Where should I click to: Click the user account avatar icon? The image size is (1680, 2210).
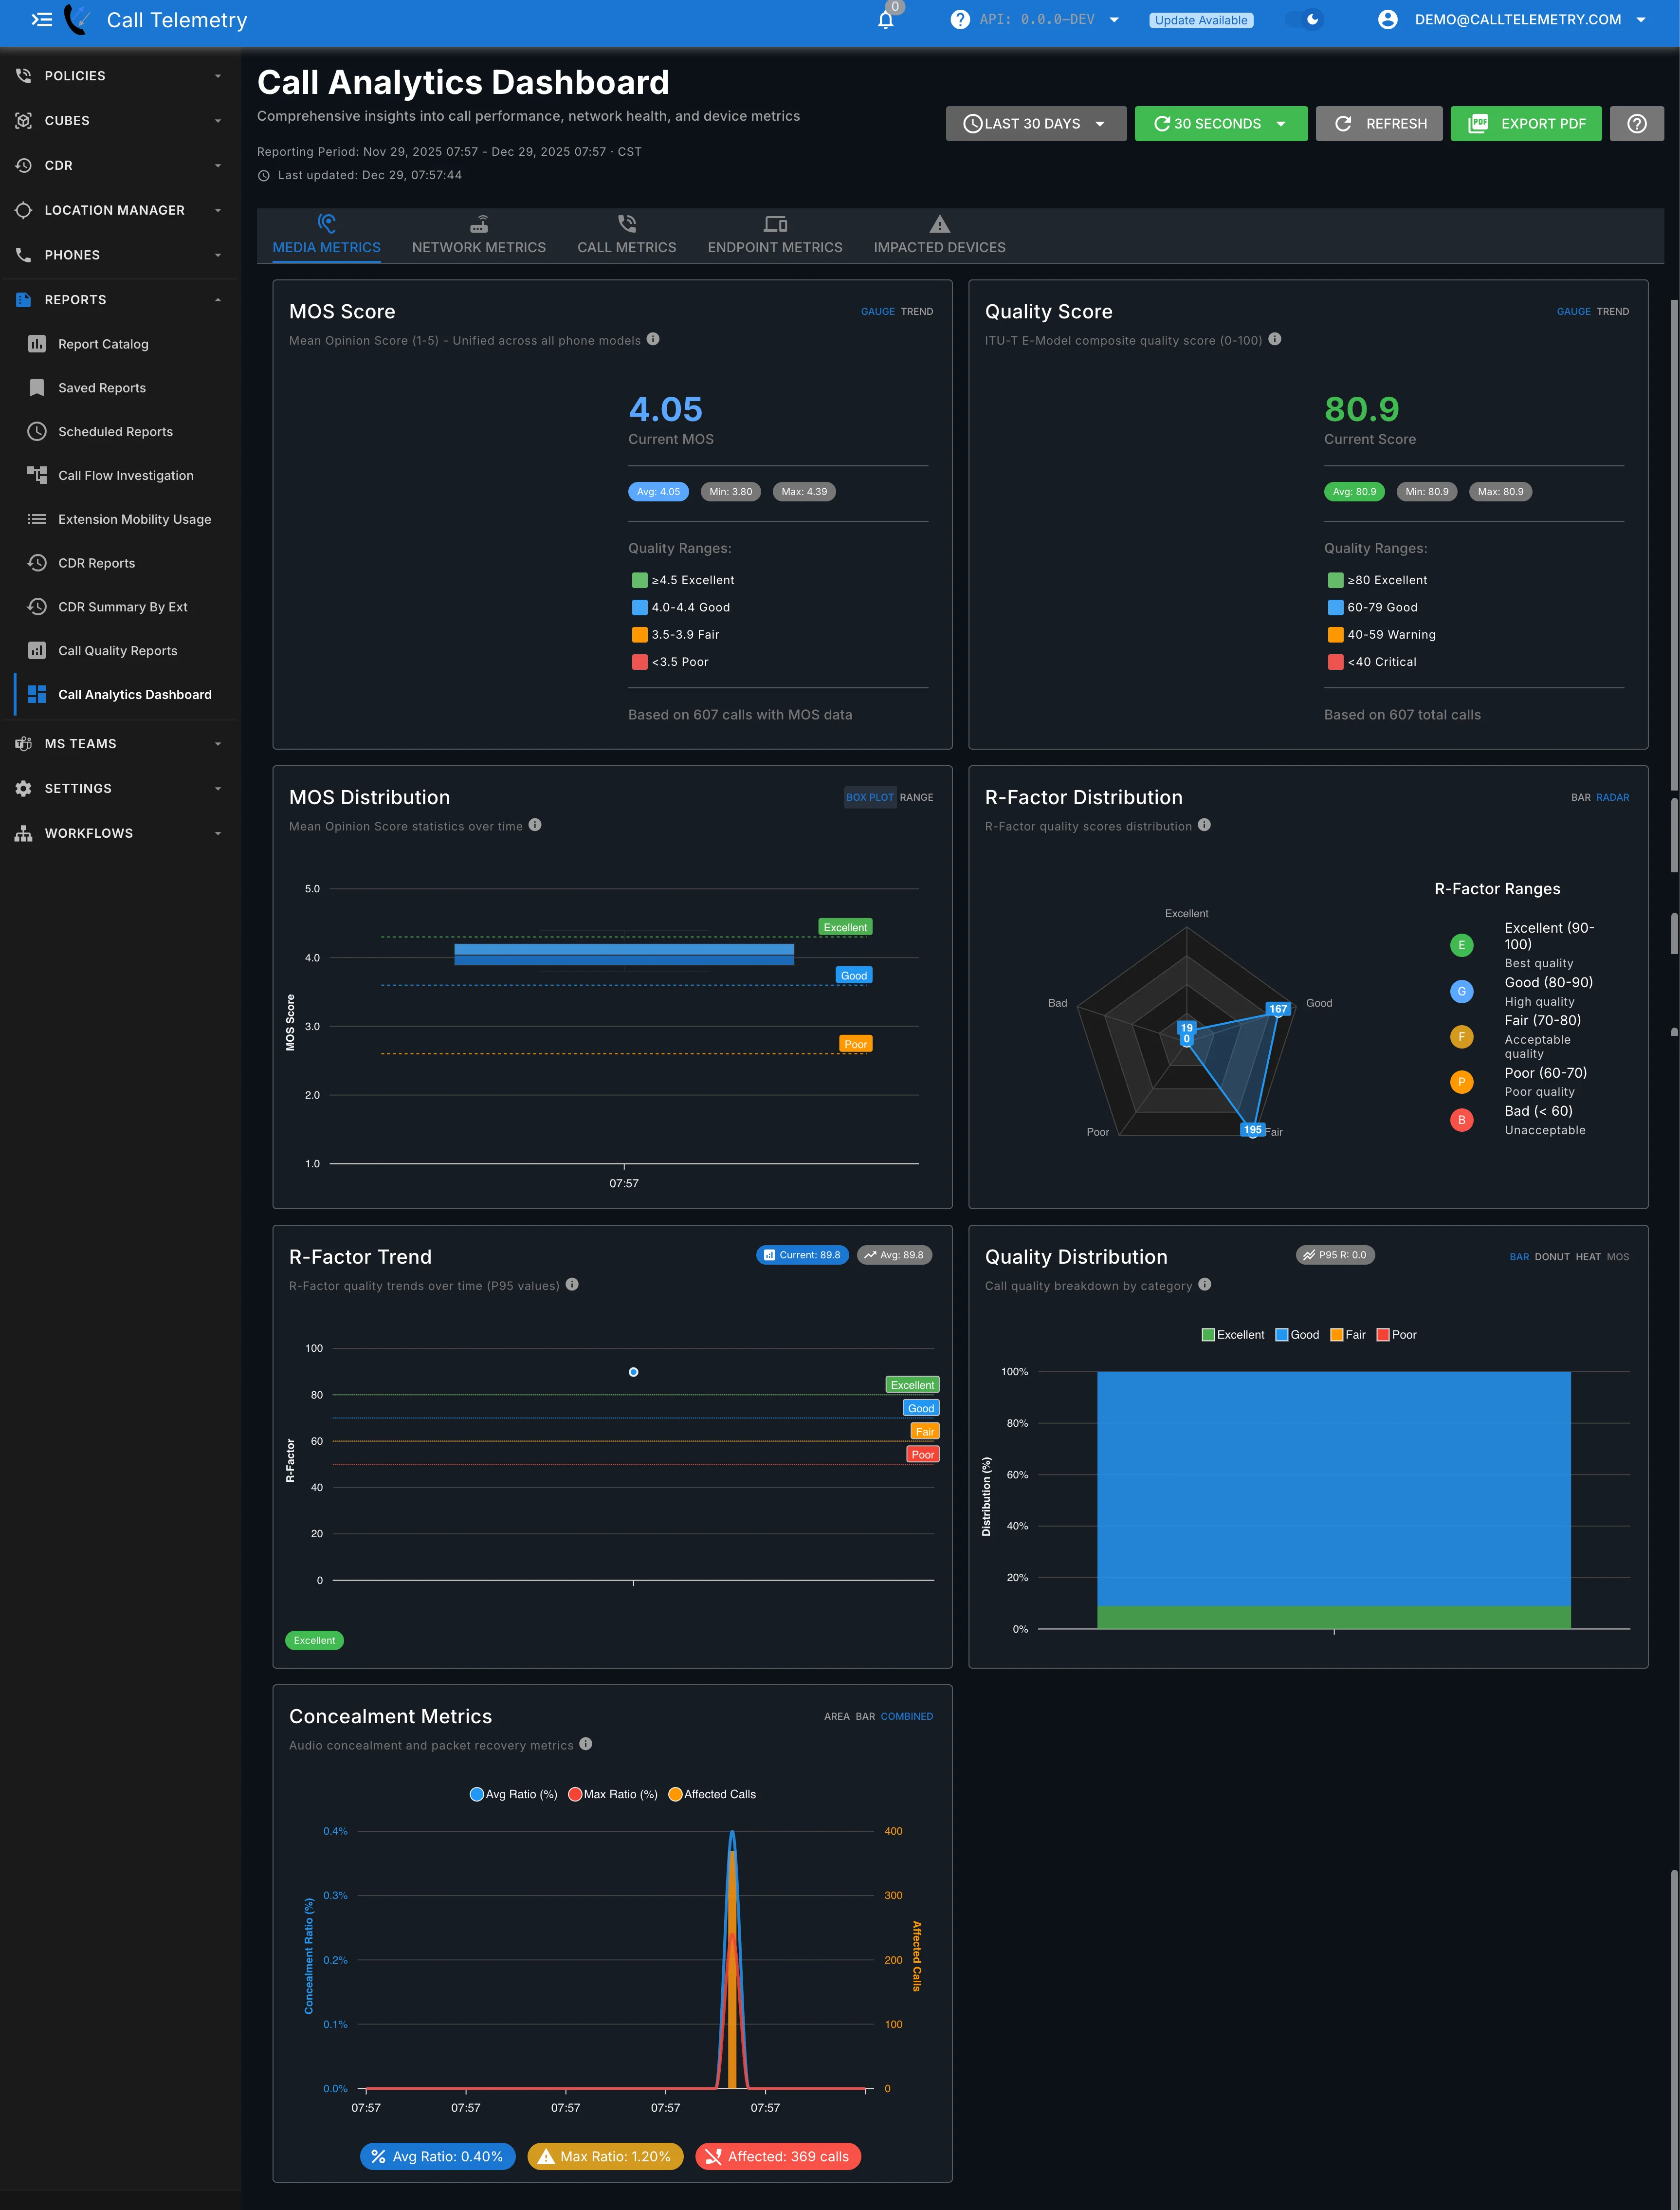[x=1387, y=20]
